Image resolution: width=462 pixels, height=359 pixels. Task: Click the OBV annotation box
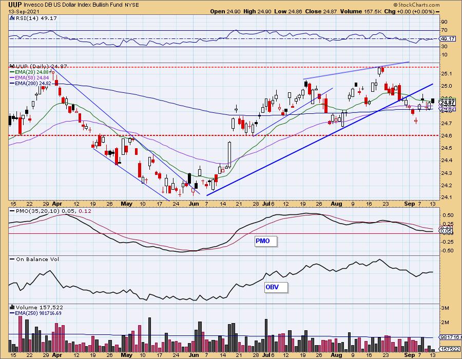point(276,287)
